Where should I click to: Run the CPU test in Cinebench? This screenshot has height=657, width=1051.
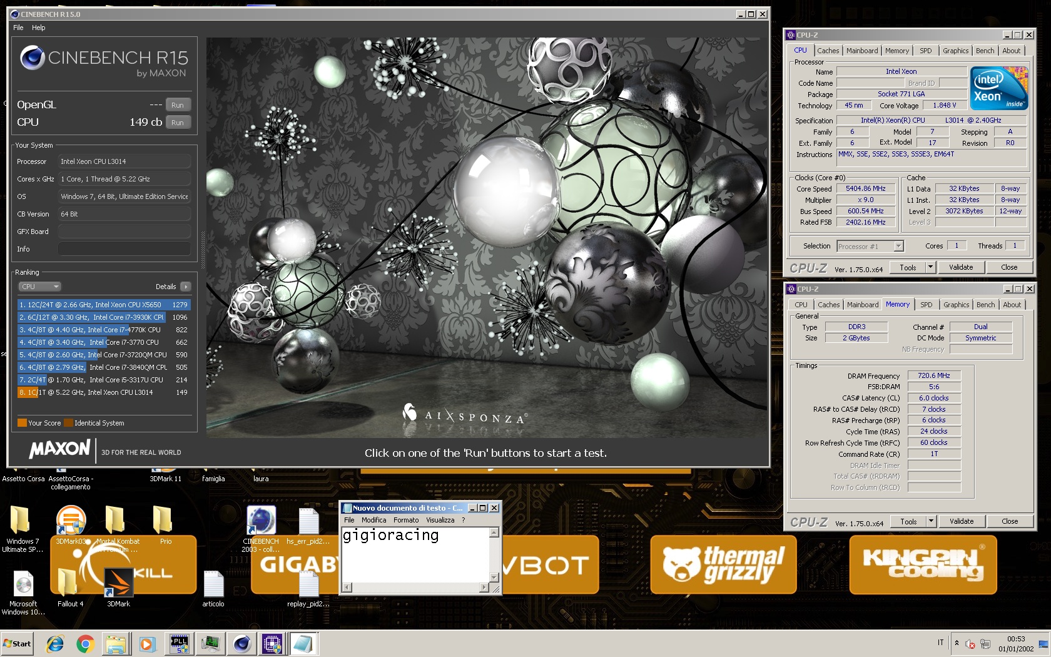coord(178,123)
